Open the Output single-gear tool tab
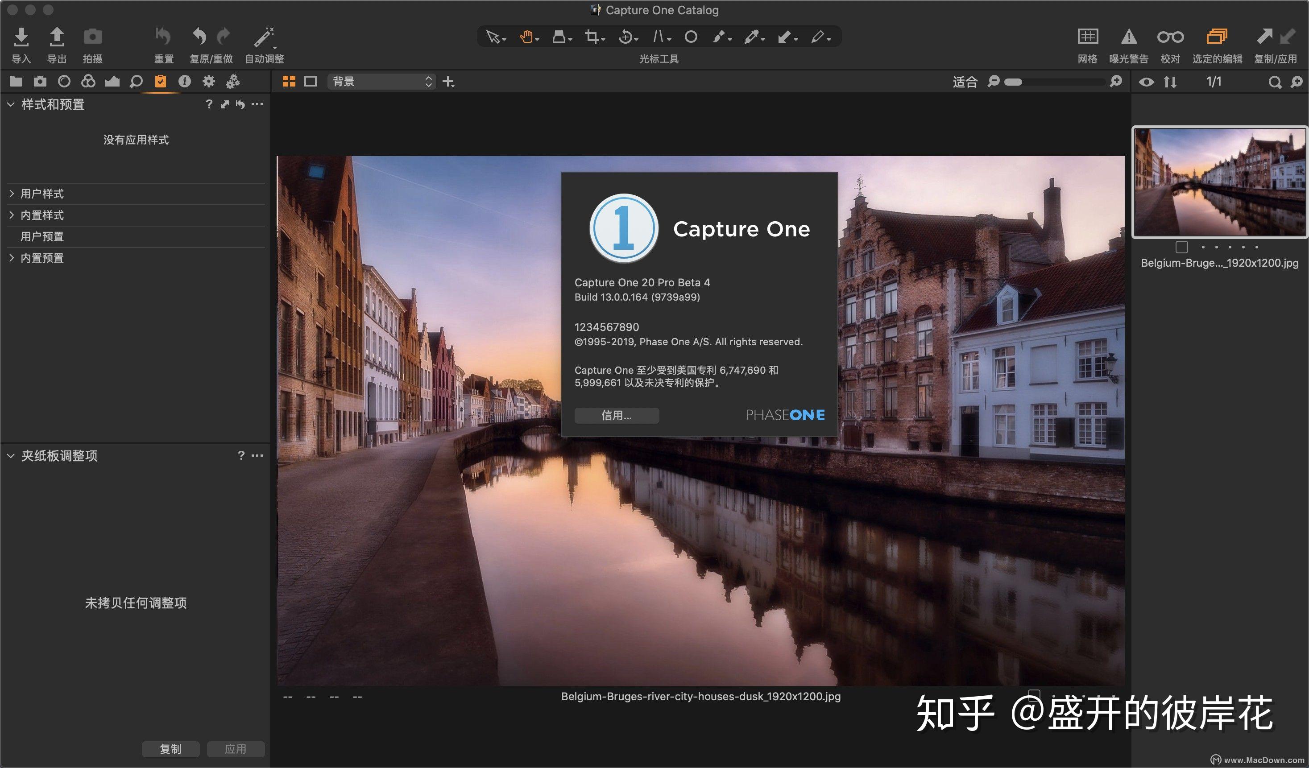1309x768 pixels. (209, 82)
